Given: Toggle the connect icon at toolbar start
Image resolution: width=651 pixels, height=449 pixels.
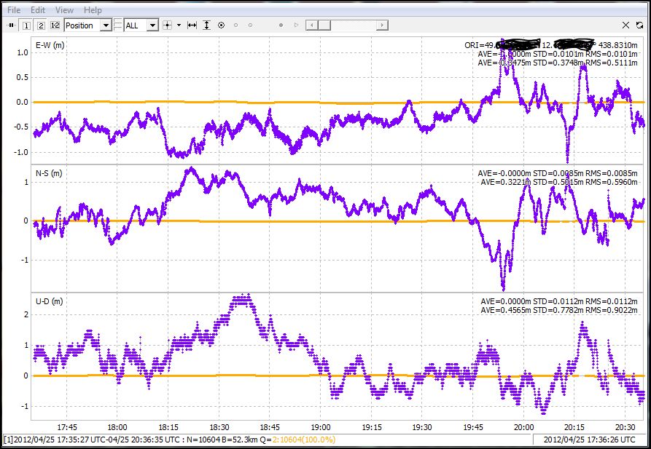Looking at the screenshot, I should click(11, 25).
